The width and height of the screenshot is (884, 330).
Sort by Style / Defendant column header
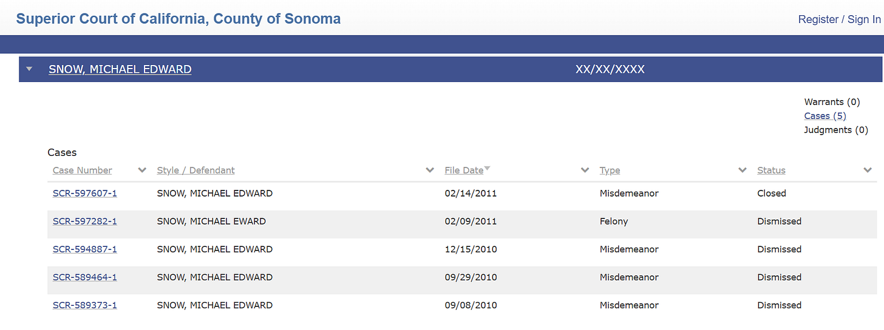pos(195,170)
